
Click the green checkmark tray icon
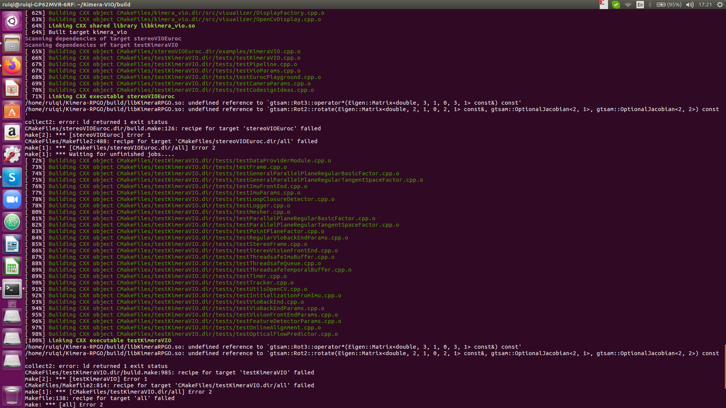[616, 5]
